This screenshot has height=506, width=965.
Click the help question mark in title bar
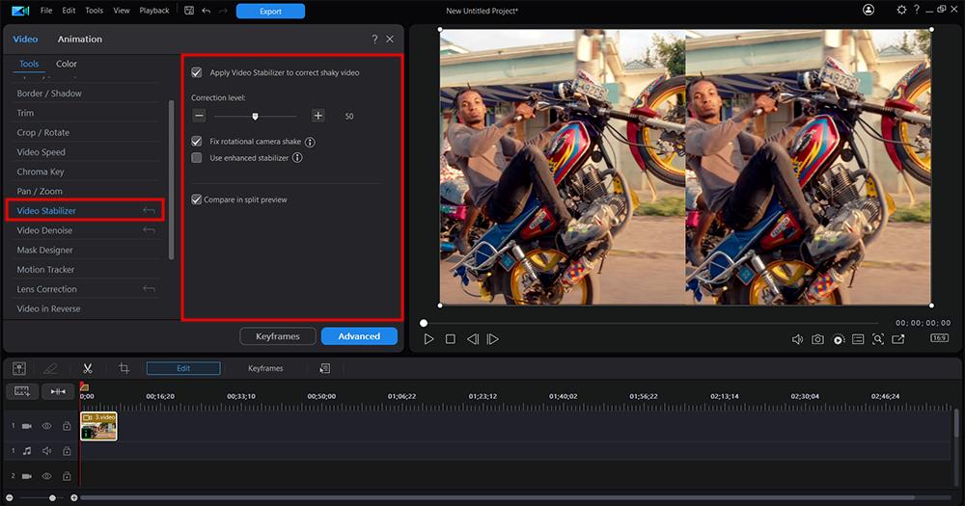pos(917,10)
